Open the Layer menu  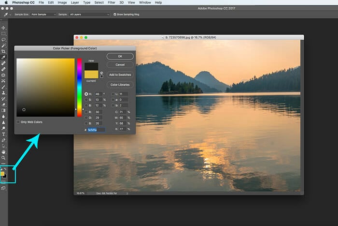point(75,2)
